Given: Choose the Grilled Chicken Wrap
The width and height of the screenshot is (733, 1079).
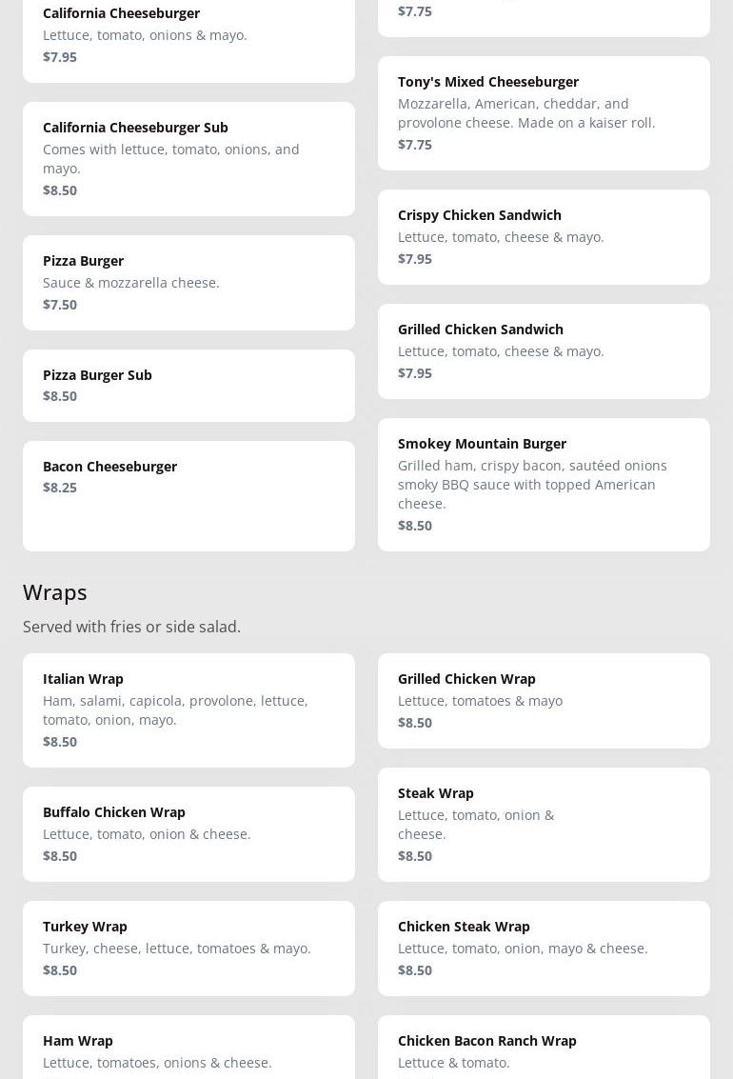Looking at the screenshot, I should pos(544,700).
